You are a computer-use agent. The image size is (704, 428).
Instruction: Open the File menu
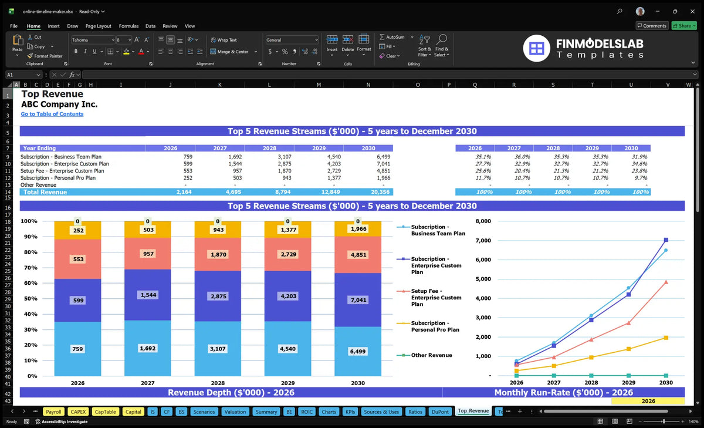pos(13,26)
